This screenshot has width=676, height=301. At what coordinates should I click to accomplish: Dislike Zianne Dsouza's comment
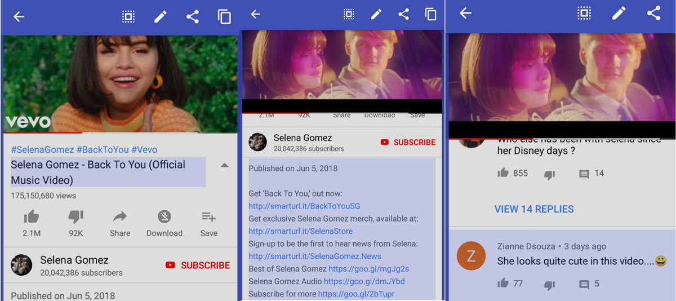[549, 285]
